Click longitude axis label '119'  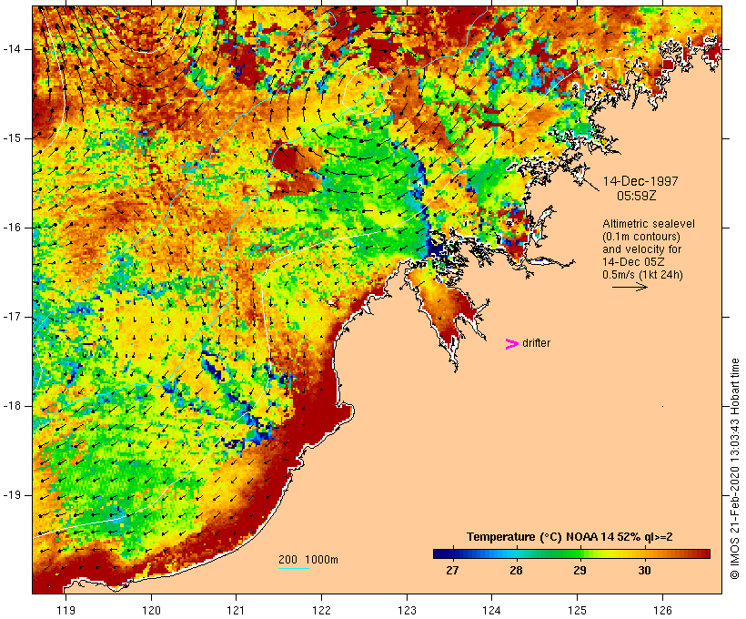coord(66,610)
